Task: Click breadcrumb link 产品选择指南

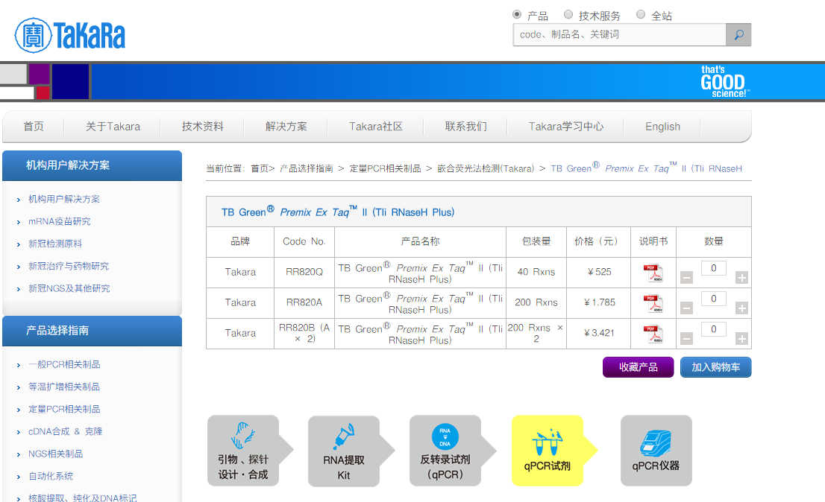Action: [307, 168]
